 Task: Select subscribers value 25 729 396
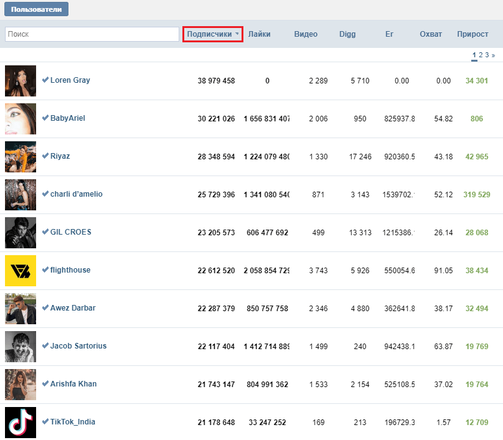click(216, 195)
